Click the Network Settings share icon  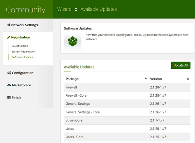pos(9,25)
